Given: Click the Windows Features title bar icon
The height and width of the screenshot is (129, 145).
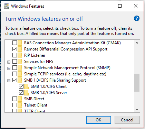Looking at the screenshot, I should click(6, 6).
